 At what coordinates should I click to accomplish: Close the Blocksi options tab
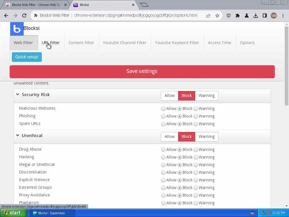(133, 5)
